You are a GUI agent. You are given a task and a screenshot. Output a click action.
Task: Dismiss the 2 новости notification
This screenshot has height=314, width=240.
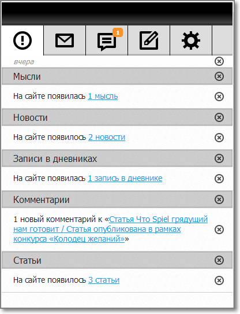click(x=219, y=138)
